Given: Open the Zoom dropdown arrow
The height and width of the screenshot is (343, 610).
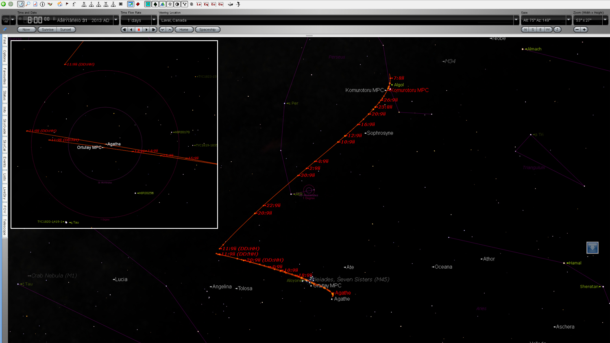Looking at the screenshot, I should pos(605,20).
